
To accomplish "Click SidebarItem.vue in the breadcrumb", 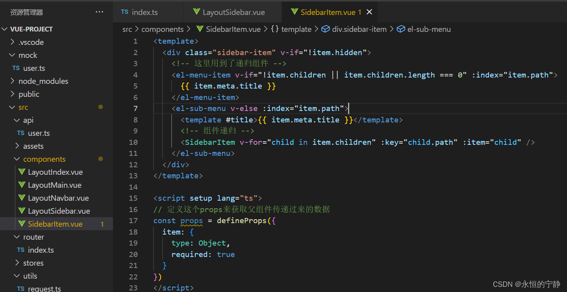I will click(233, 29).
